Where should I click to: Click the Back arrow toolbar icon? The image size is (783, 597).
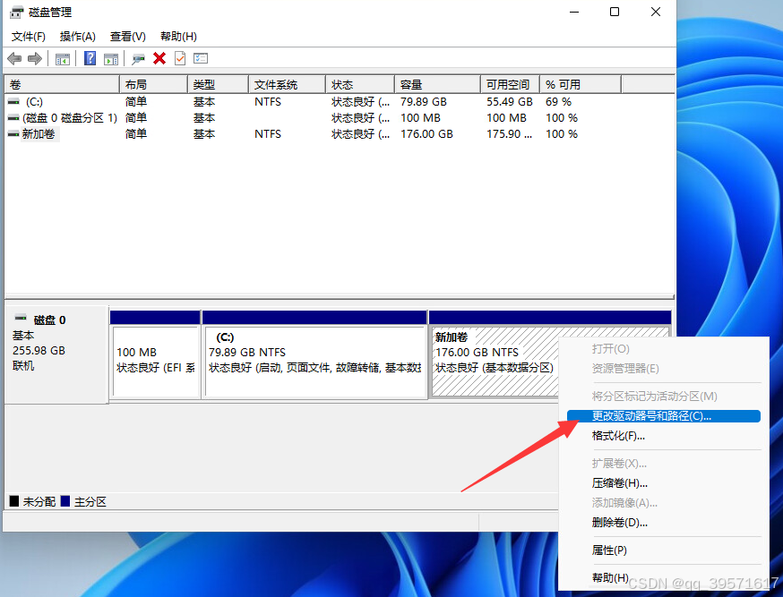point(14,59)
